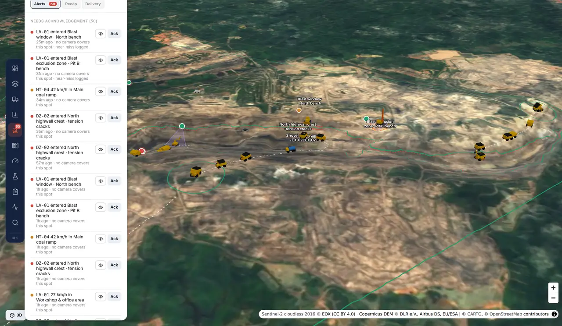The height and width of the screenshot is (326, 562).
Task: Switch to the Recap tab
Action: point(71,4)
